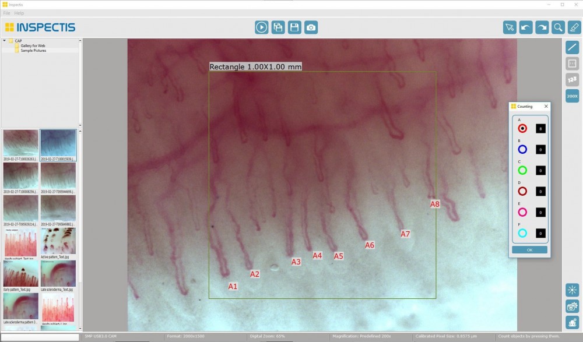Click the save-all (multiple disks) icon

[x=278, y=27]
